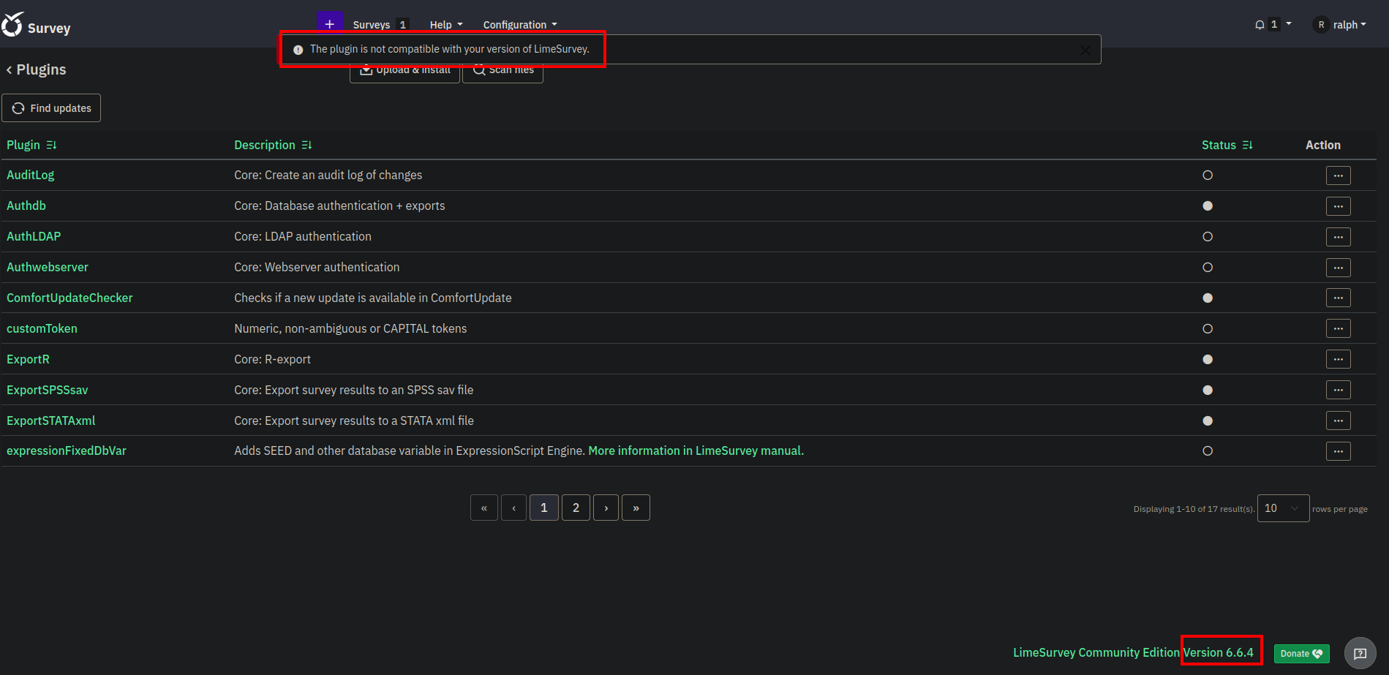Click expressionFixedDbVar inactive status circle
The height and width of the screenshot is (675, 1389).
[x=1208, y=451]
